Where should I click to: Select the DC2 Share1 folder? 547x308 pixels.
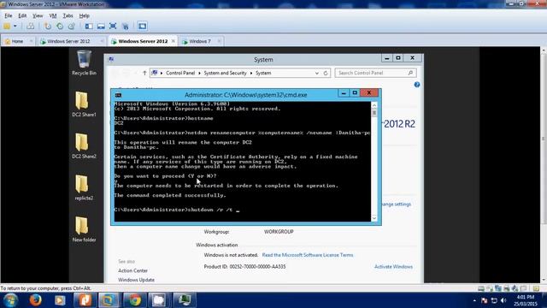(84, 104)
